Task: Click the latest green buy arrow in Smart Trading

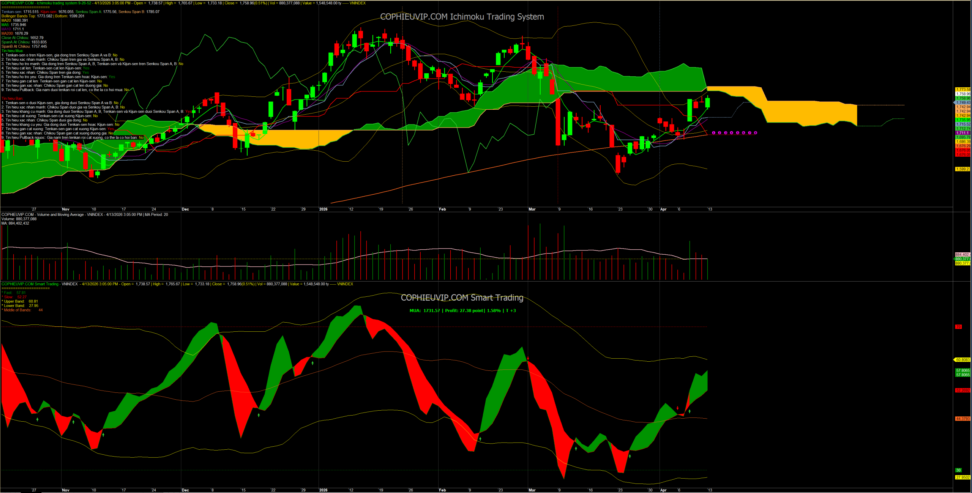Action: (x=690, y=411)
